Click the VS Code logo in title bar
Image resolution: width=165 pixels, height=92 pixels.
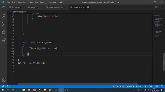[3, 2]
